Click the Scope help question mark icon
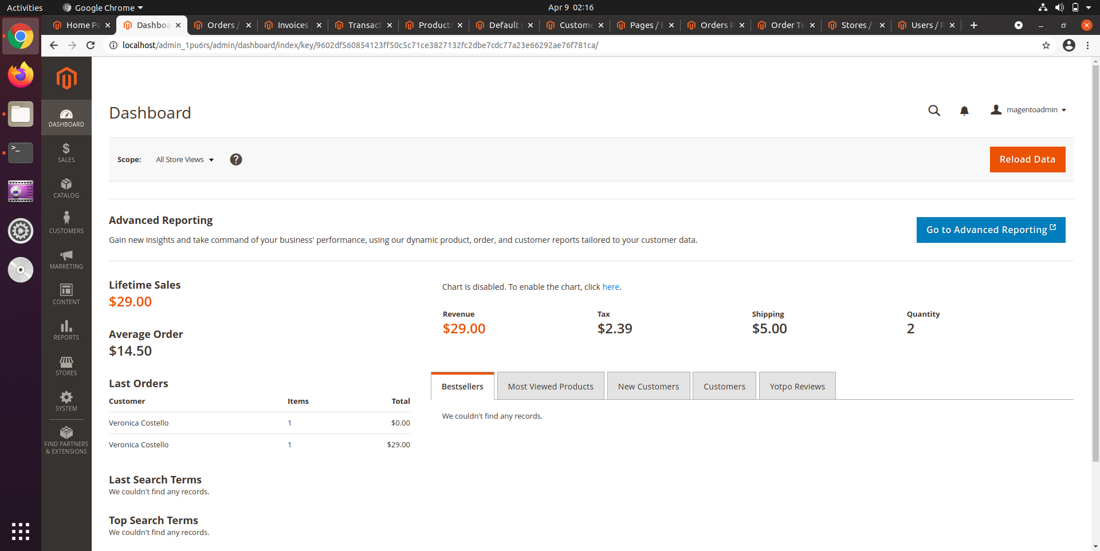 point(236,159)
